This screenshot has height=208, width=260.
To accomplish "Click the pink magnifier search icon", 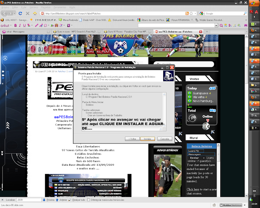I will [221, 25].
